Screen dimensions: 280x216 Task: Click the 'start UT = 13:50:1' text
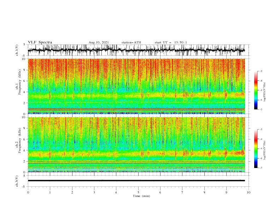pos(171,42)
